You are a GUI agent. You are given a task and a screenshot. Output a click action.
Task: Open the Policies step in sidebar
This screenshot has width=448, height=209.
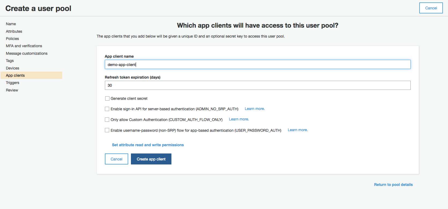click(12, 39)
